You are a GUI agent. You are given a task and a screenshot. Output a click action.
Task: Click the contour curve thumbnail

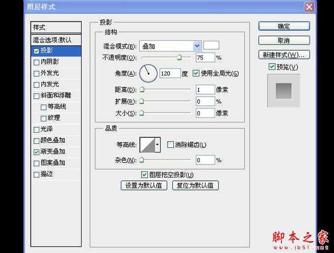click(147, 145)
